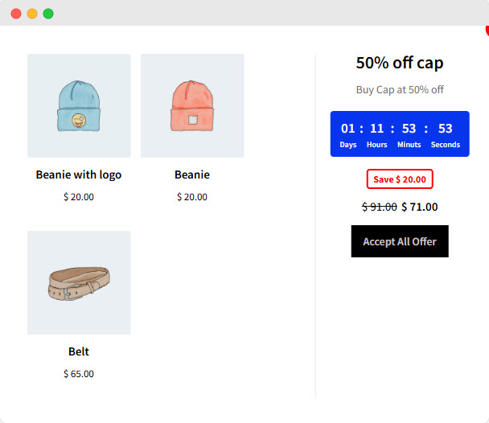Click the $65.00 Belt price
This screenshot has height=423, width=489.
[79, 374]
